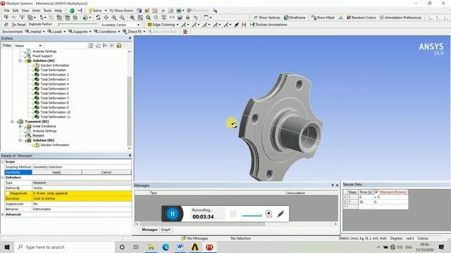Viewport: 451px width, 253px height.
Task: Click the Rotate view tool icon
Action: coord(98,18)
